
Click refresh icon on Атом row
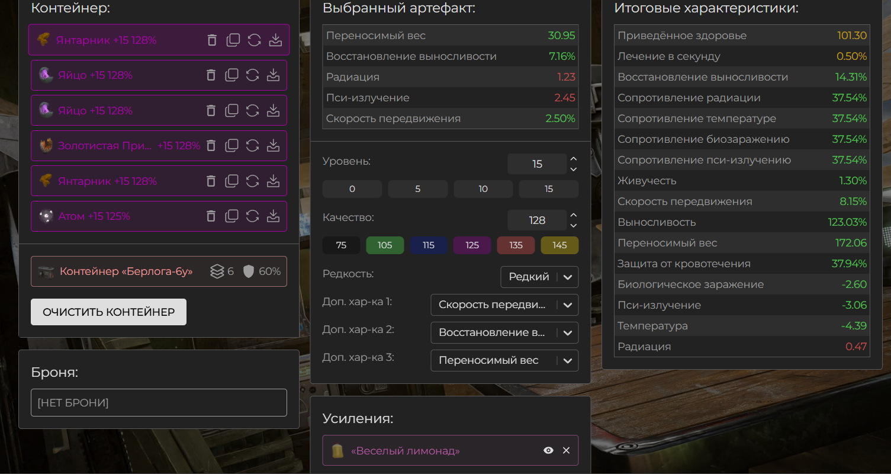pos(253,216)
